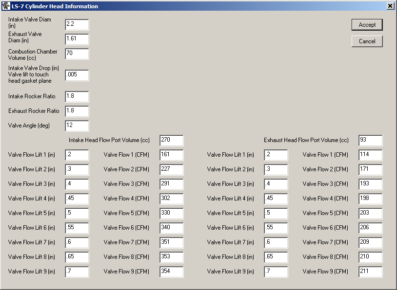Select intake Valve Flow Lift 8 field

tap(77, 257)
